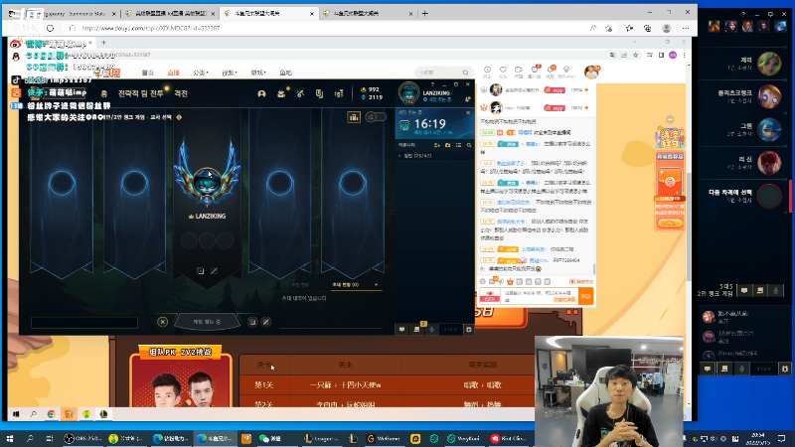795x447 pixels.
Task: Open lobby rank statistics panel icon
Action: tap(354, 117)
